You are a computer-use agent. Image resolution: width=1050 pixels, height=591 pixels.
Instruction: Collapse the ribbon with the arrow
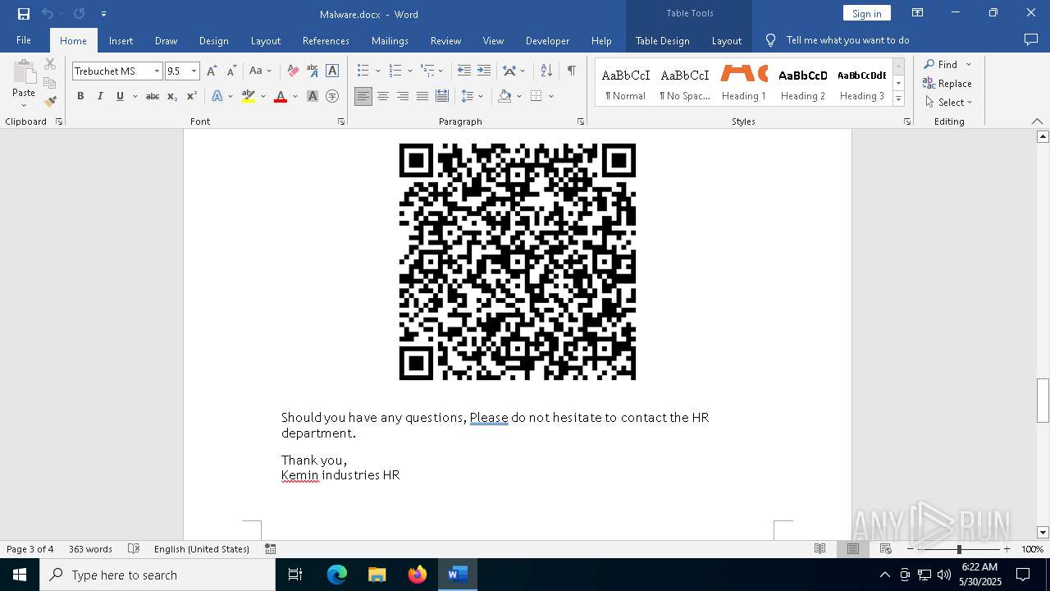click(x=1037, y=121)
